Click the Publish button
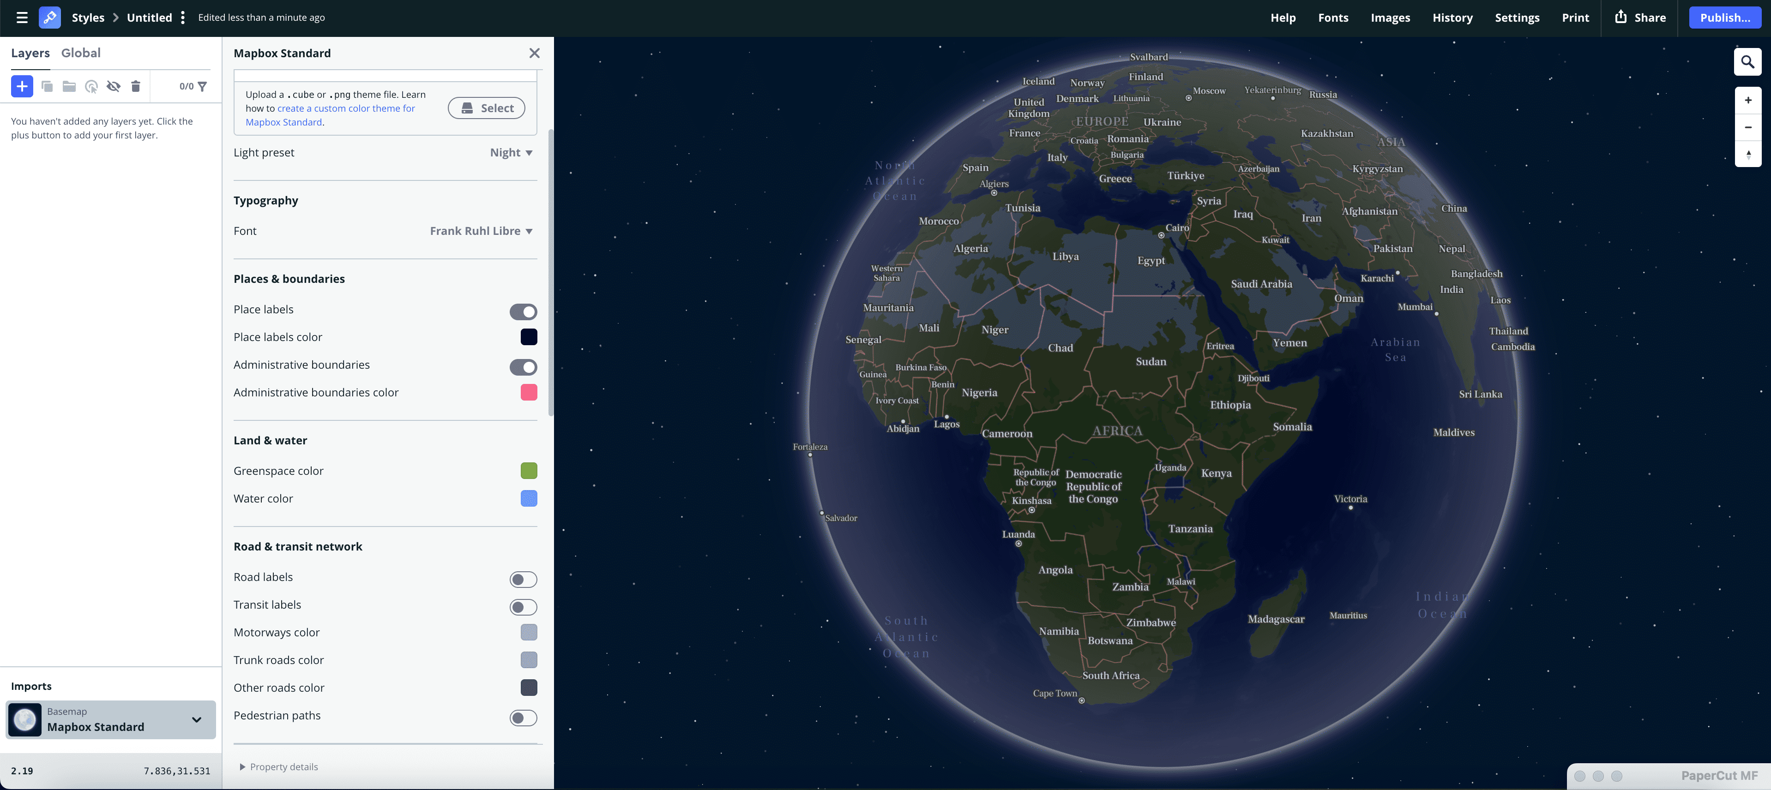 click(1725, 17)
